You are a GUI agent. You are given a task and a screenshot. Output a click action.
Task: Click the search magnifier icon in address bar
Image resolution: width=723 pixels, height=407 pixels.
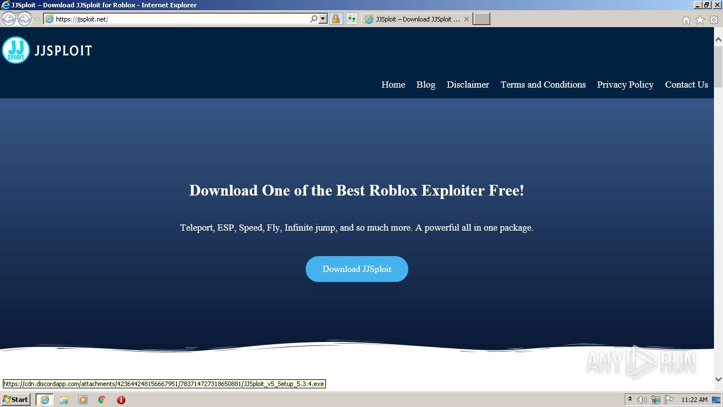click(314, 19)
